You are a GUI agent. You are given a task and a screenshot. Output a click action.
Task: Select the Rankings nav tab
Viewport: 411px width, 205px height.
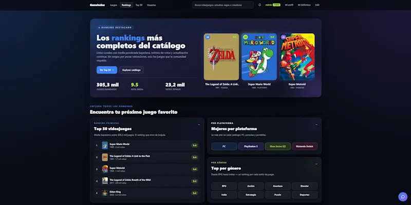pyautogui.click(x=126, y=5)
